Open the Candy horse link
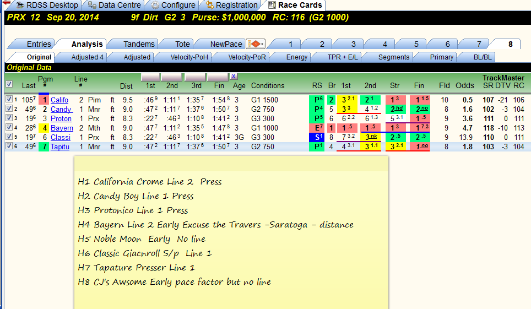The height and width of the screenshot is (309, 531). [61, 110]
